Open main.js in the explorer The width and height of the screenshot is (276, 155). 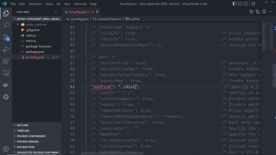click(x=37, y=35)
